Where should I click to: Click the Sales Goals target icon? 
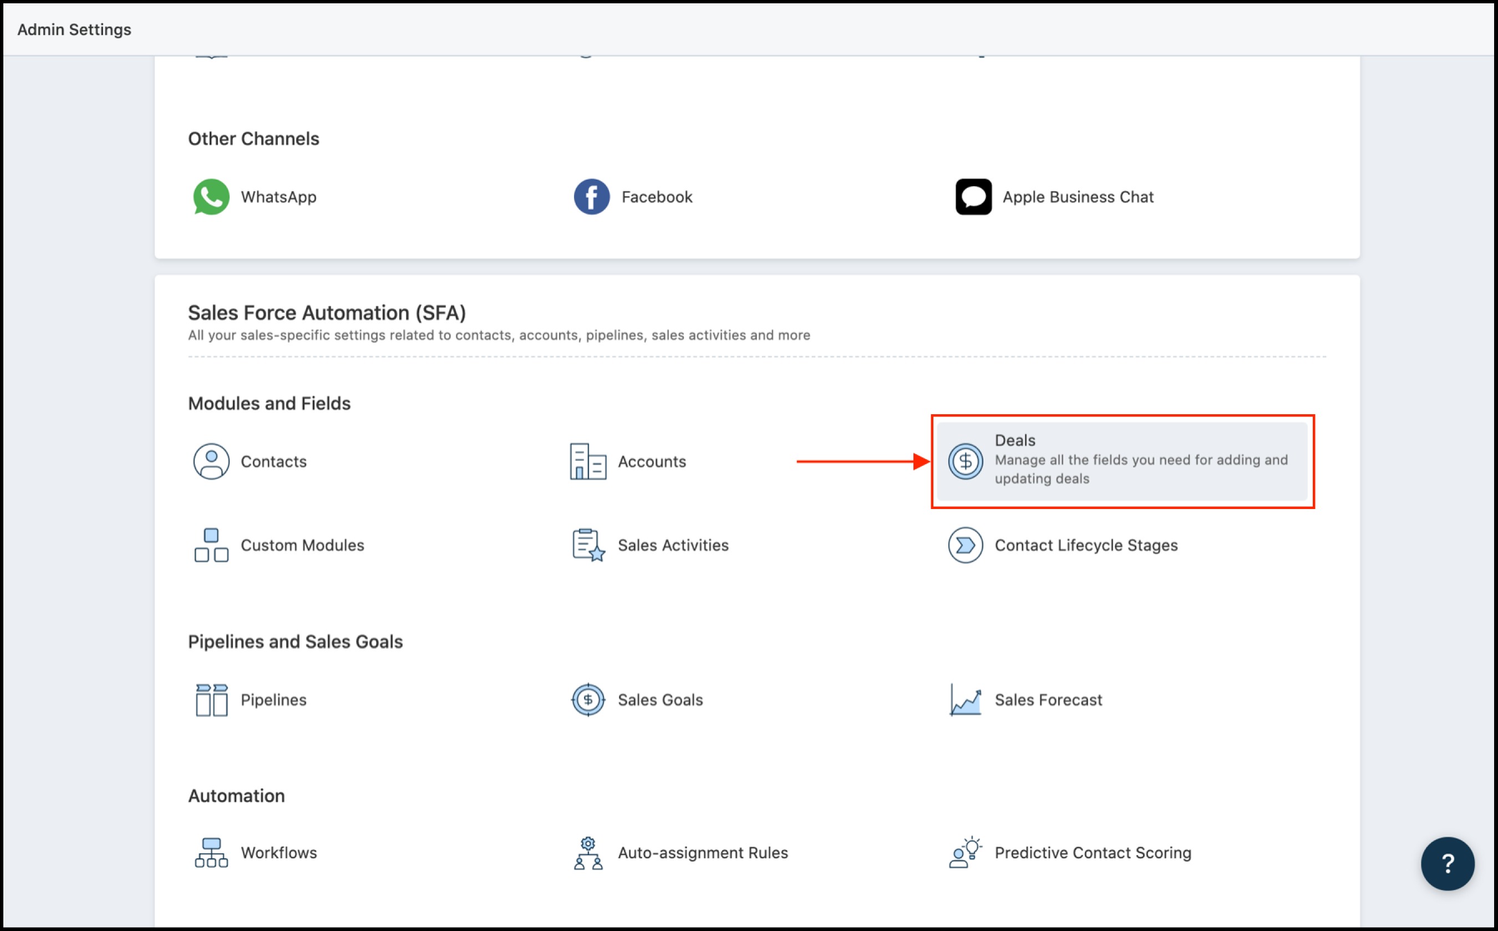(x=588, y=700)
